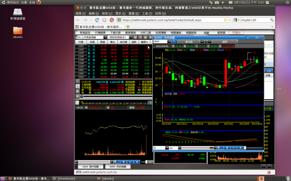Image resolution: width=291 pixels, height=181 pixels.
Task: Click the 登出 logout button
Action: 236,33
